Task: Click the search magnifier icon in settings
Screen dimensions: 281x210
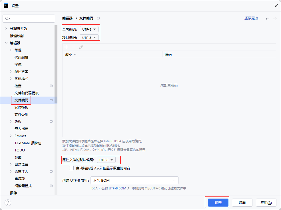Action: pyautogui.click(x=7, y=19)
